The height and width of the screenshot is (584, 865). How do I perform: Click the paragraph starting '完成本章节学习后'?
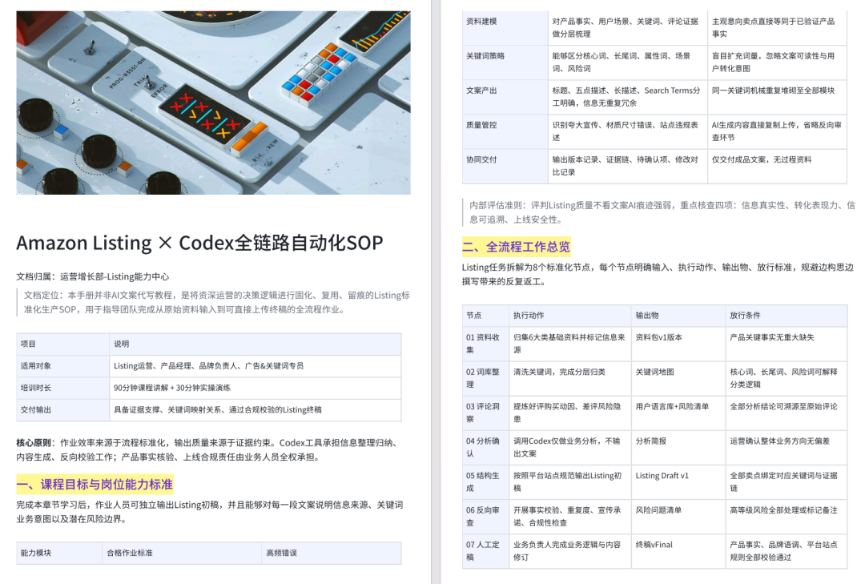point(210,512)
